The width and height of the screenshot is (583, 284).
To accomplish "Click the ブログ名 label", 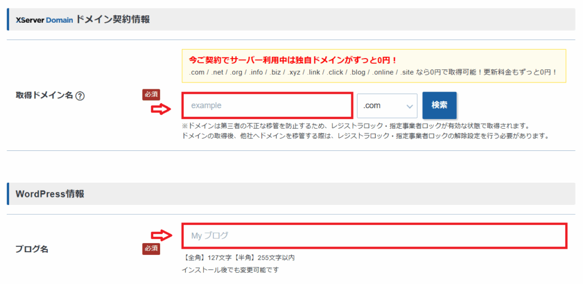I will pyautogui.click(x=32, y=249).
